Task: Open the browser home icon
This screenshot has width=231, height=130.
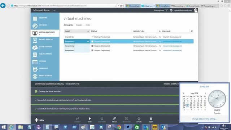Action: point(221,6)
